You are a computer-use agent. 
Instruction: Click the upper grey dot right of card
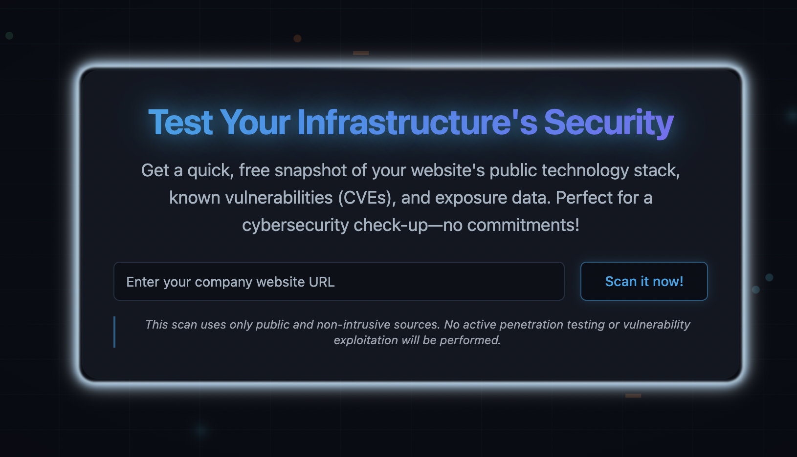[x=769, y=277]
